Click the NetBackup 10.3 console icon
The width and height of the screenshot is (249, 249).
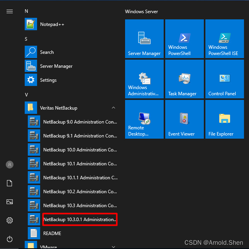34,205
